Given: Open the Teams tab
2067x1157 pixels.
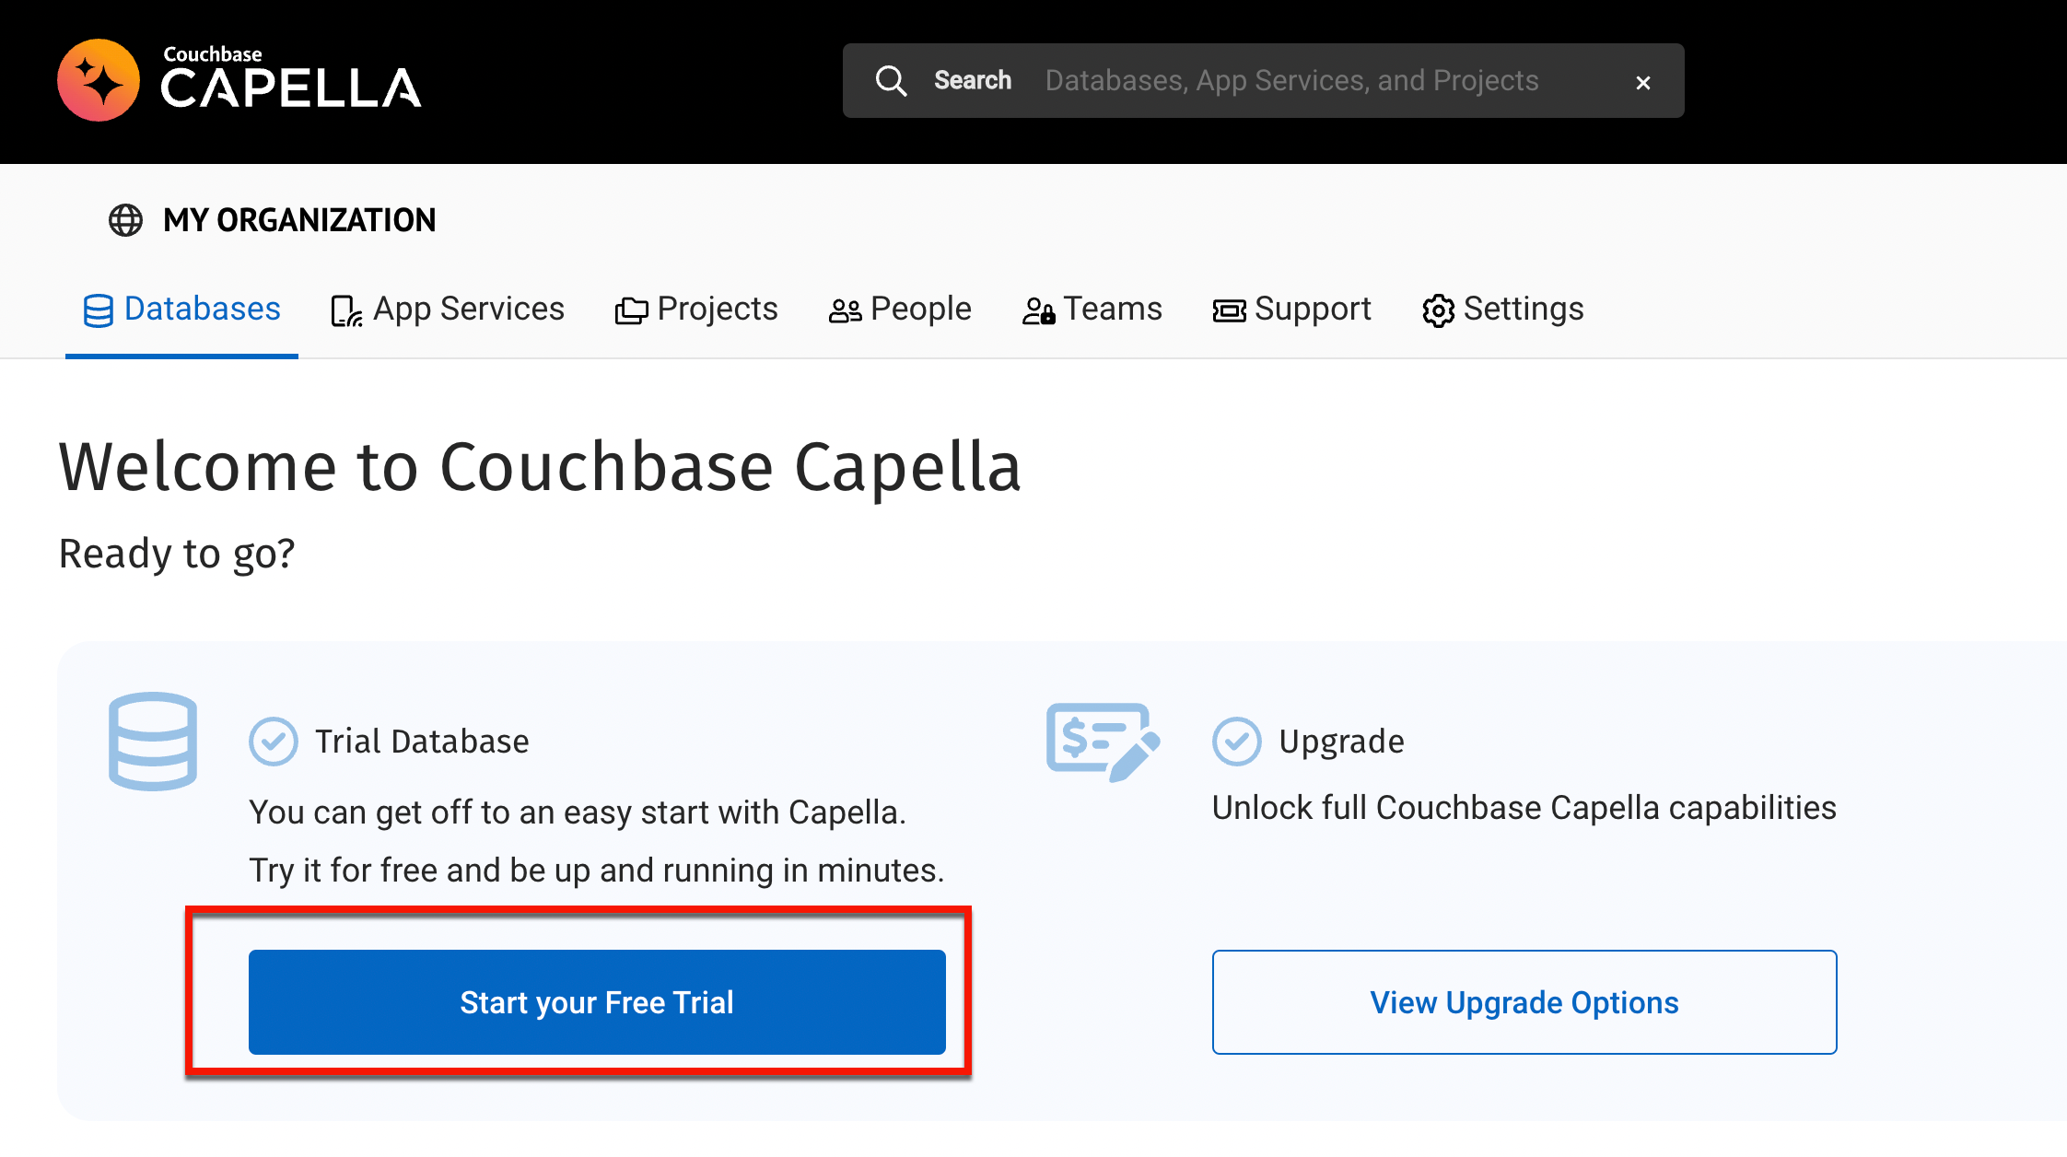Looking at the screenshot, I should point(1092,310).
